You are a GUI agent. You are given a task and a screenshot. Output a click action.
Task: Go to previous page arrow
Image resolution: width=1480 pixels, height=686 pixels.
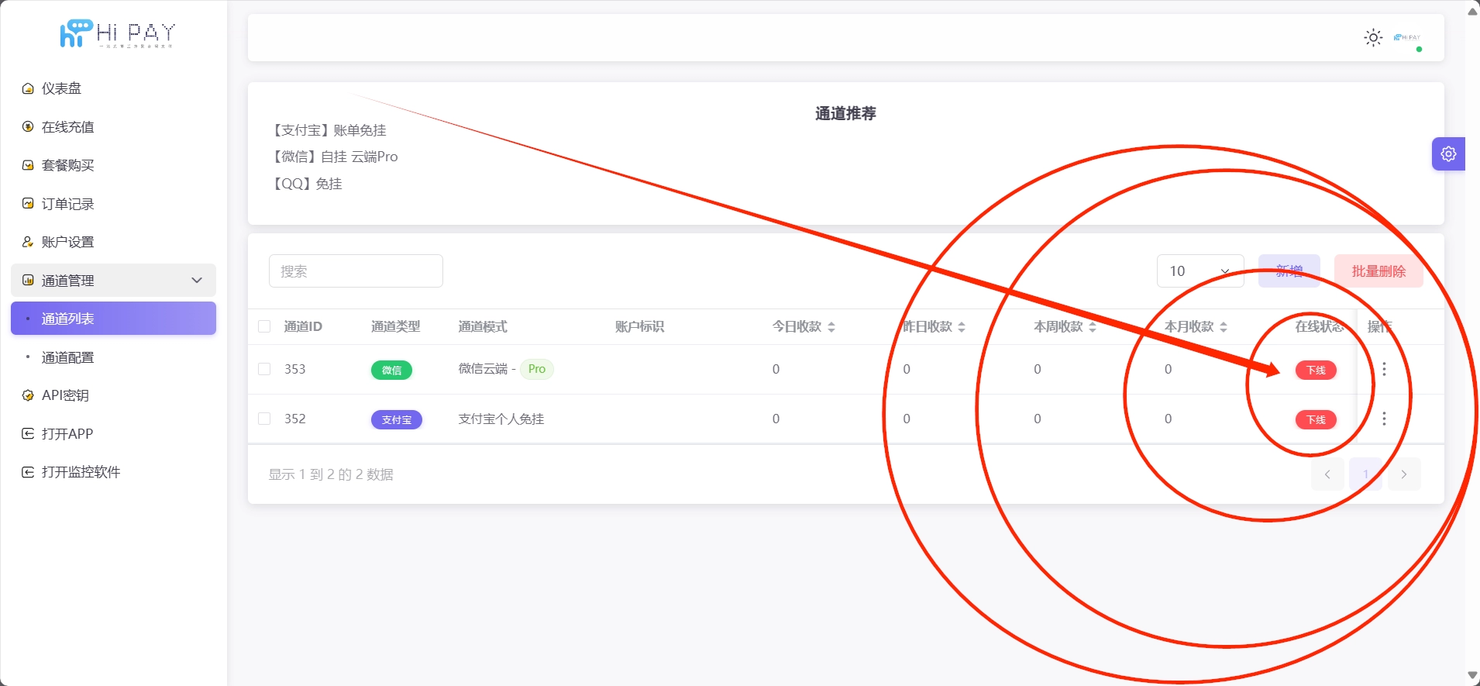coord(1327,474)
